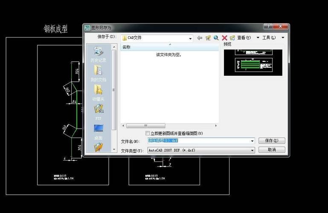Click the Save (保存) button
This screenshot has width=328, height=213.
pos(272,141)
